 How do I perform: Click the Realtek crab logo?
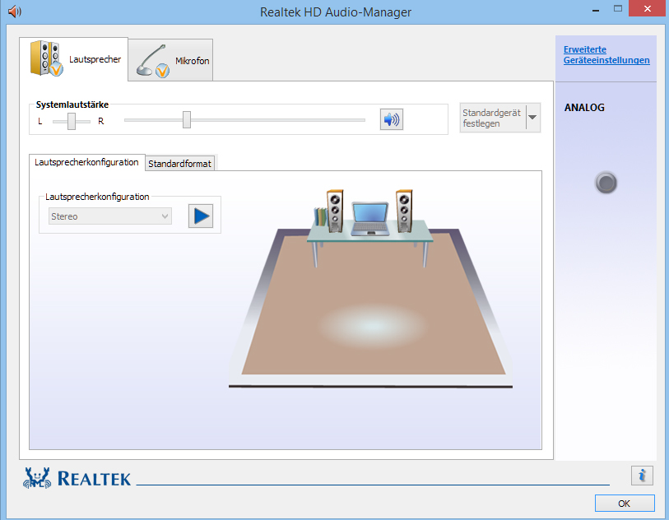tap(37, 478)
